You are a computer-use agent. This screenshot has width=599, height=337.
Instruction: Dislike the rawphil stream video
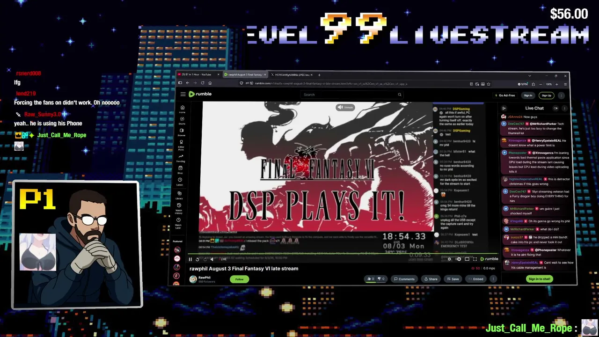[381, 279]
